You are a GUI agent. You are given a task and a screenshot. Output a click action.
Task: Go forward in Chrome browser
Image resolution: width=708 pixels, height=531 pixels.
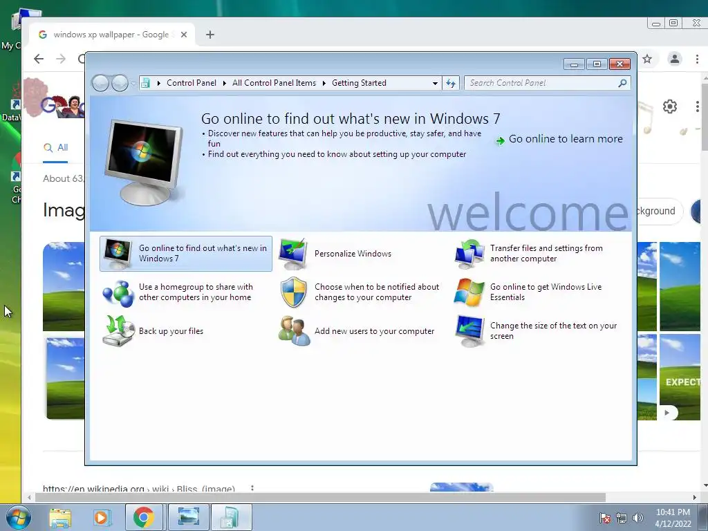[61, 59]
